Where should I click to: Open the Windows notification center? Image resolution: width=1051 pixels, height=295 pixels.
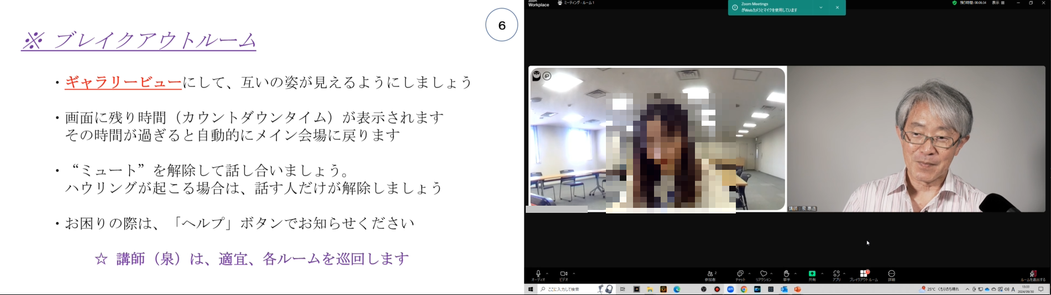pyautogui.click(x=1041, y=289)
